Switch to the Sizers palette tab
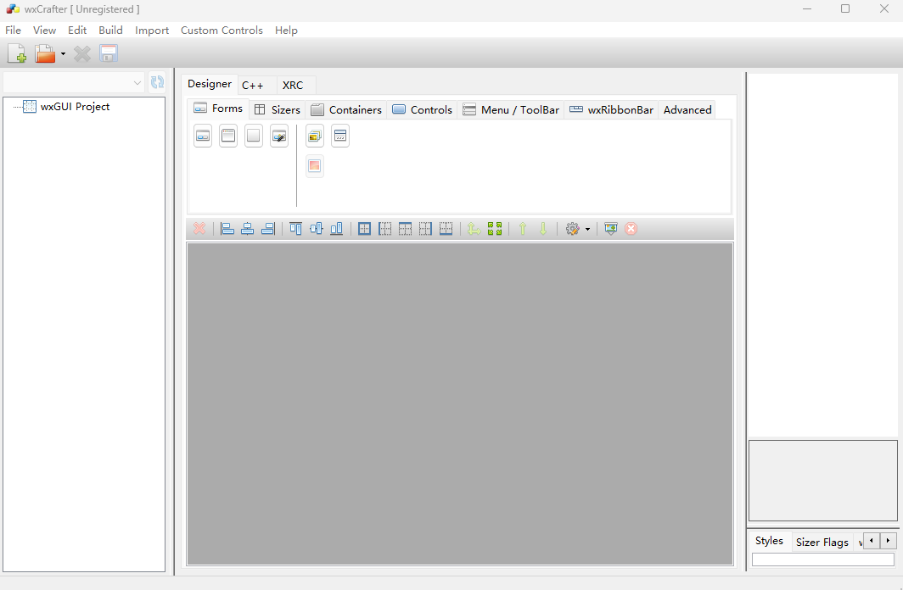903x590 pixels. pyautogui.click(x=278, y=109)
